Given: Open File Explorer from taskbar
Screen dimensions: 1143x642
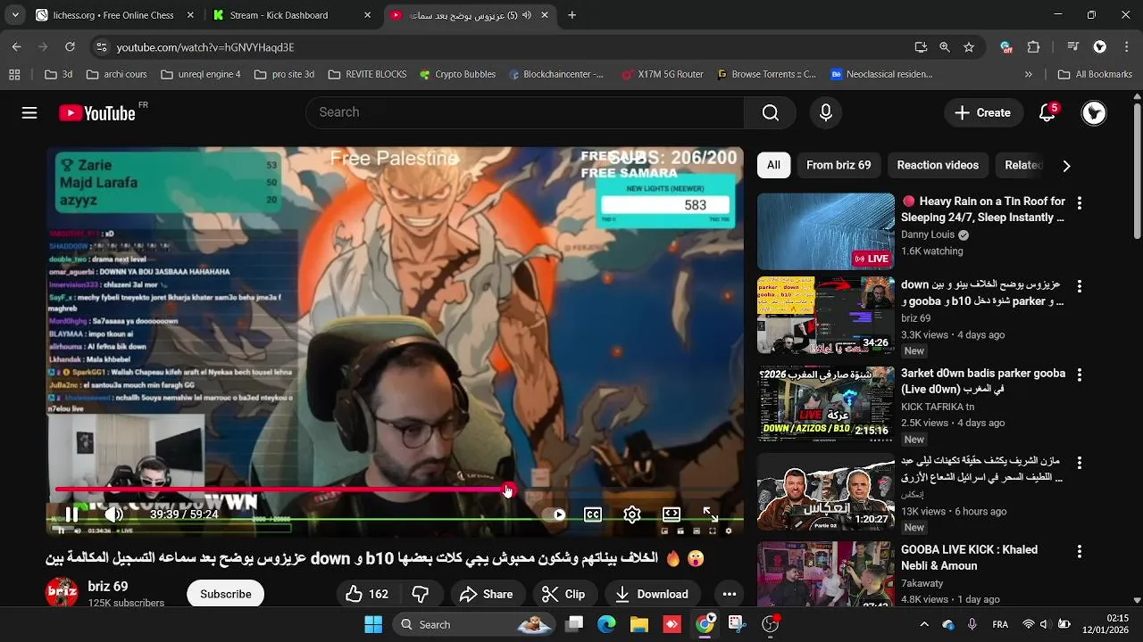Looking at the screenshot, I should [638, 624].
